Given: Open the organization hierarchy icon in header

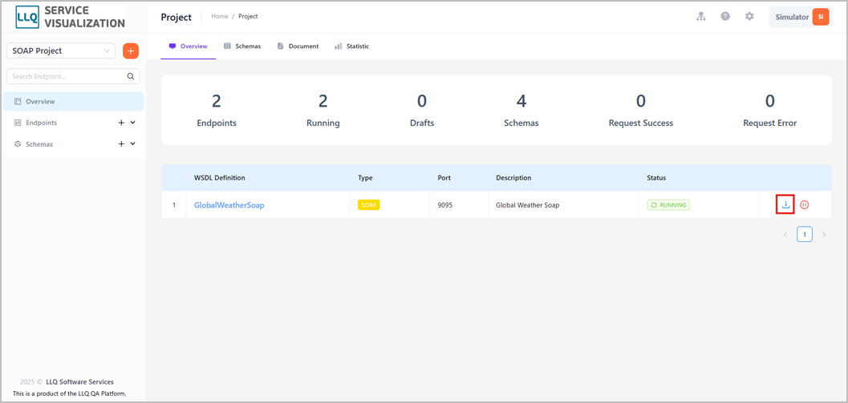Looking at the screenshot, I should (x=701, y=16).
